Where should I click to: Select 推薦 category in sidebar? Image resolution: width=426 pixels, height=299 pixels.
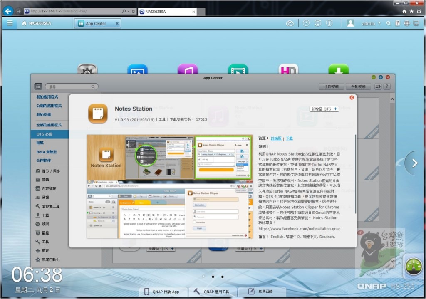coord(40,143)
